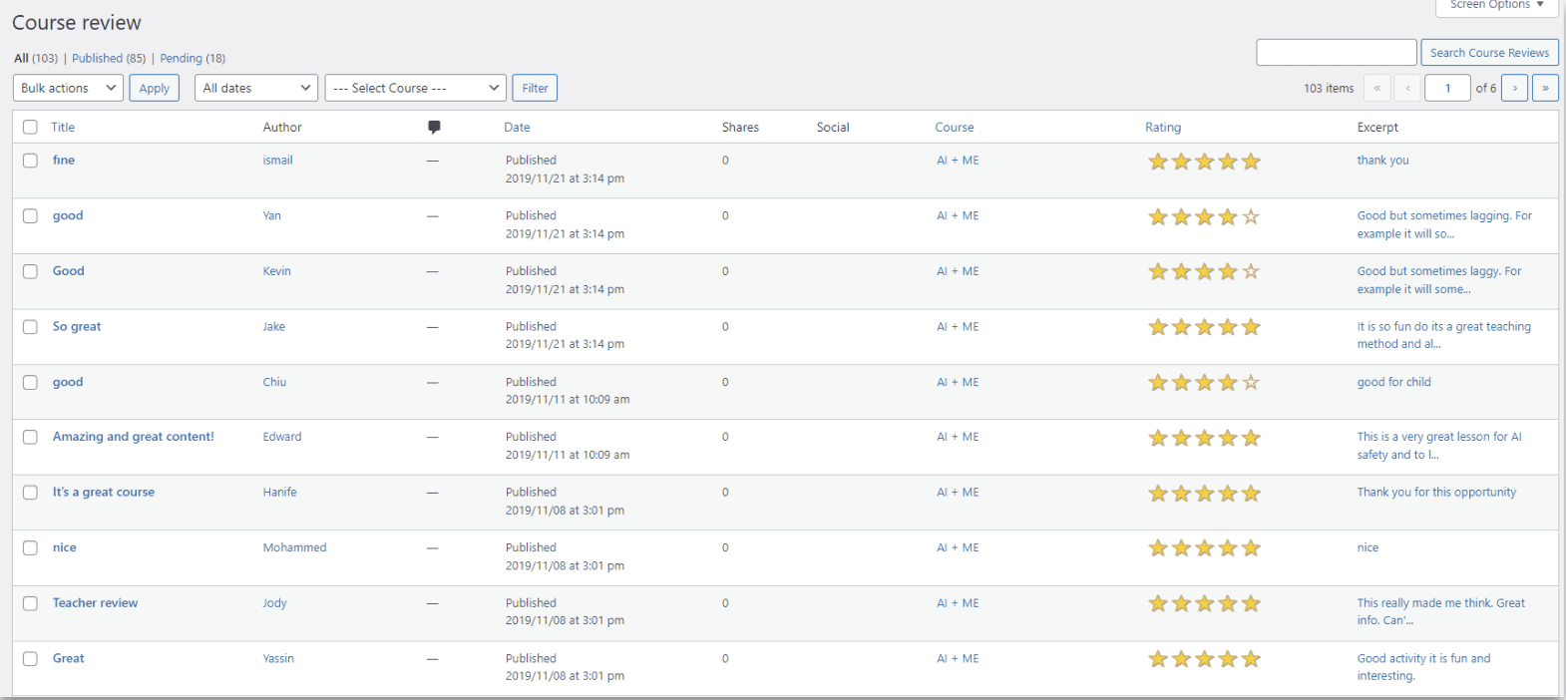This screenshot has height=700, width=1566.
Task: Open the Bulk actions dropdown
Action: (x=68, y=88)
